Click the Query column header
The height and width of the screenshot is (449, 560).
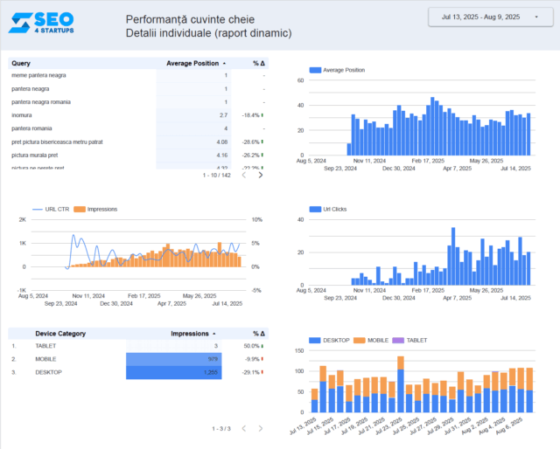coord(21,63)
